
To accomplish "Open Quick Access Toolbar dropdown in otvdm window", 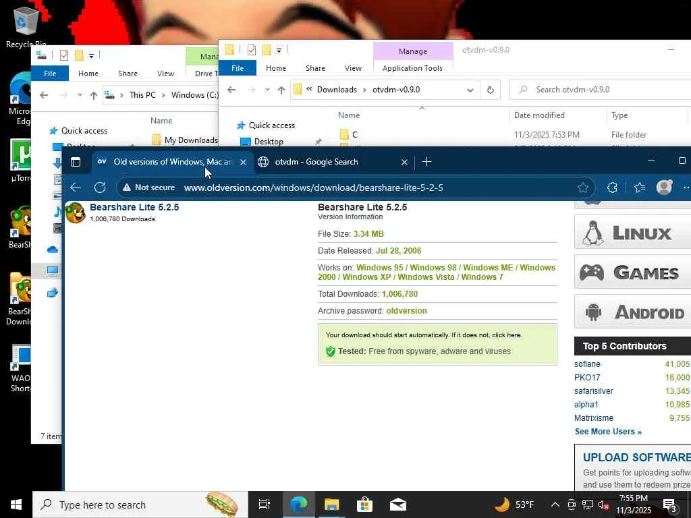I will tap(279, 50).
